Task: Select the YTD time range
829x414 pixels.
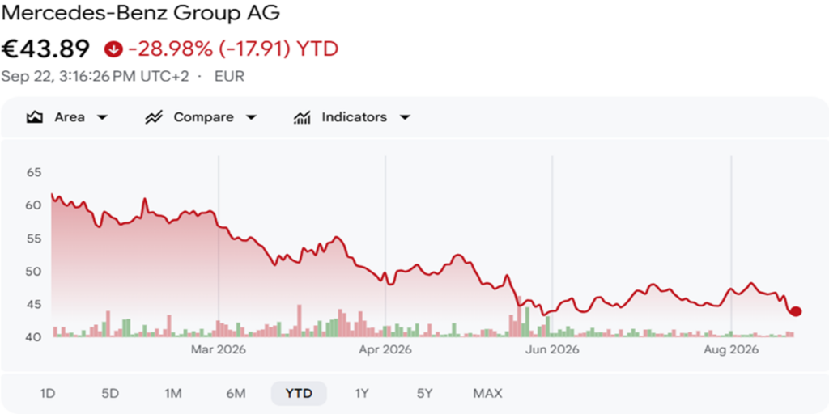Action: (x=299, y=394)
